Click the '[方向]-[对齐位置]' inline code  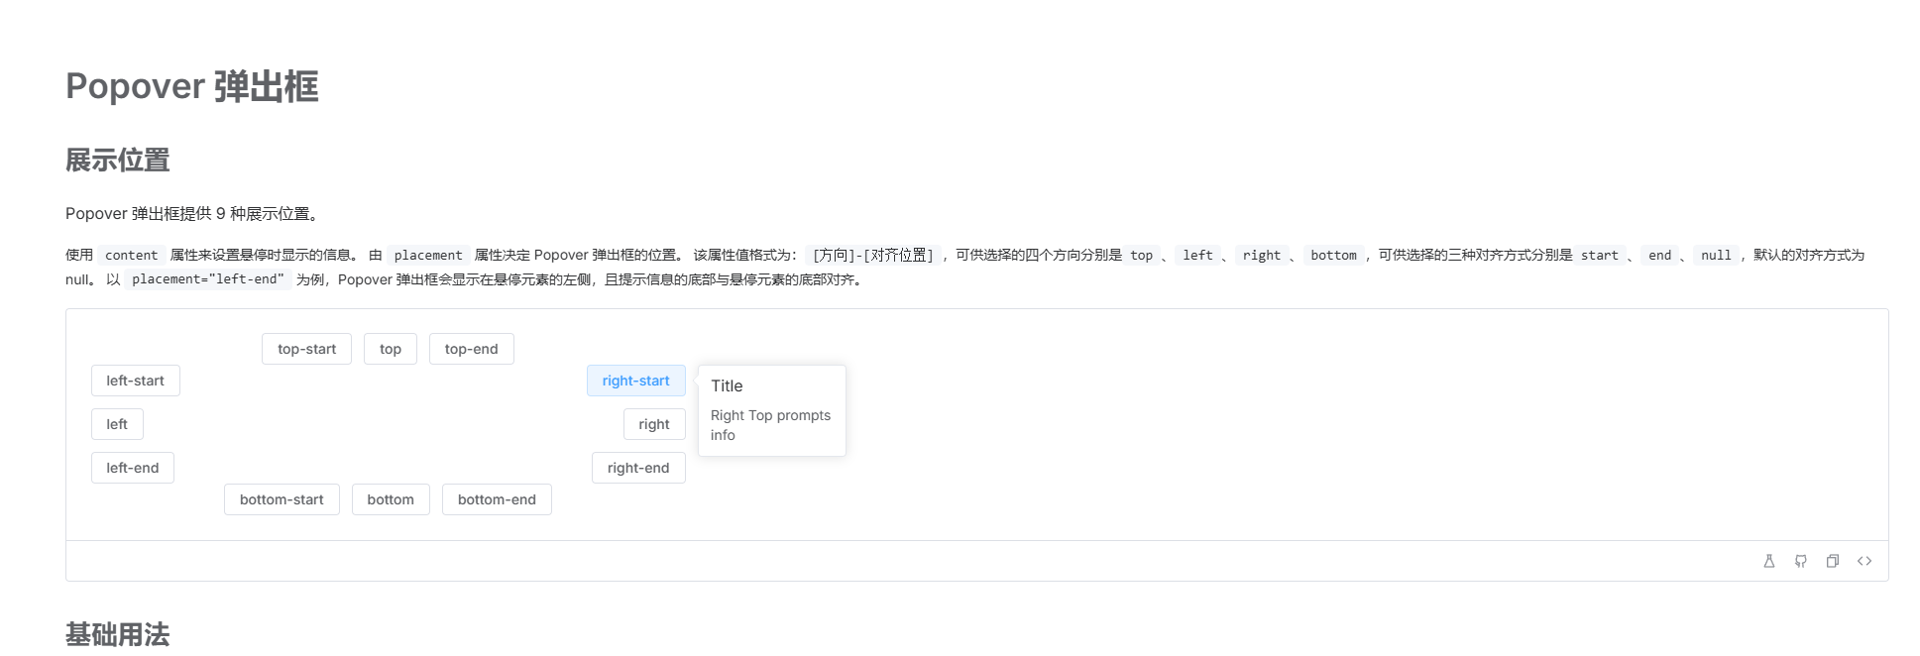click(873, 255)
